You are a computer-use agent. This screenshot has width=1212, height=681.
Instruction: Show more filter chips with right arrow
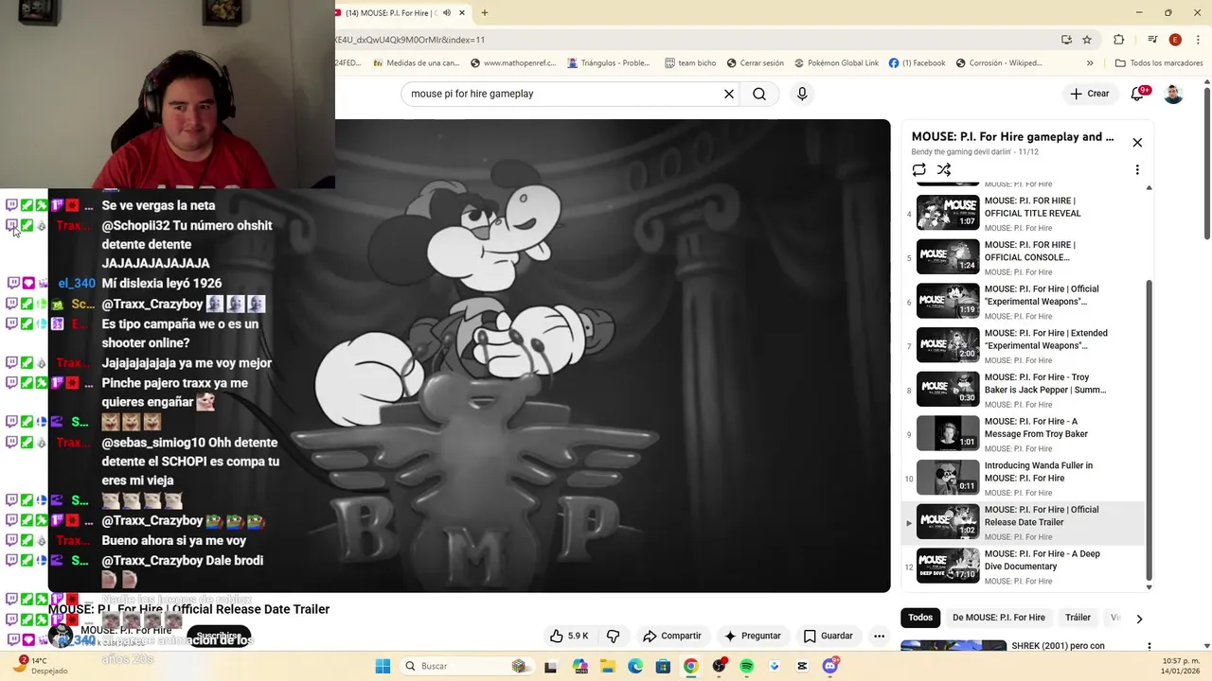click(x=1139, y=619)
